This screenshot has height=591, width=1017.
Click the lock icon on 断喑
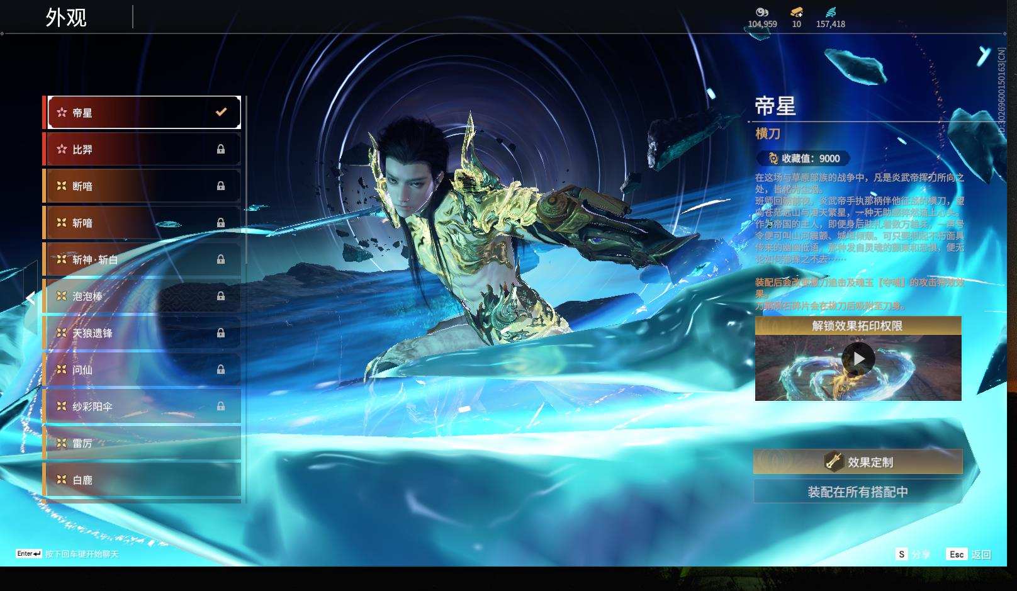pos(221,186)
